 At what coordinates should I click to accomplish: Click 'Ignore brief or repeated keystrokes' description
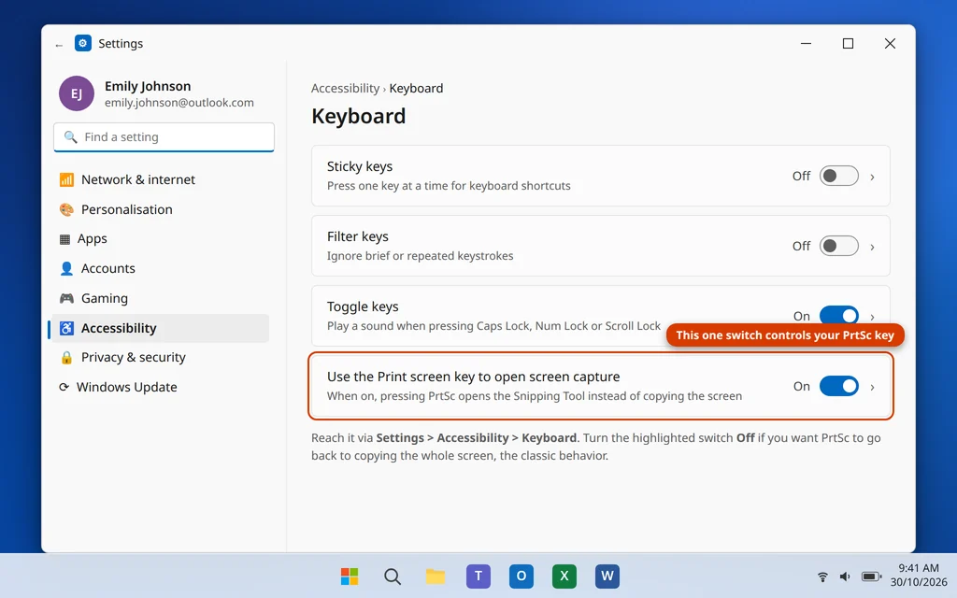(420, 256)
